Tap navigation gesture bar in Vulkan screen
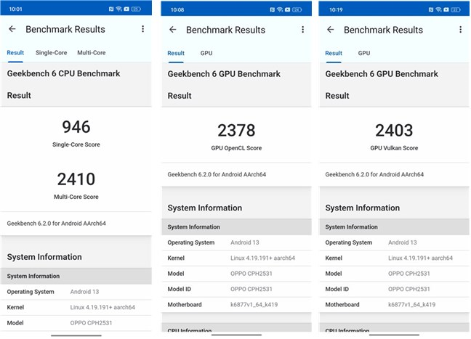Screen dimensions: 471x339 pos(394,335)
